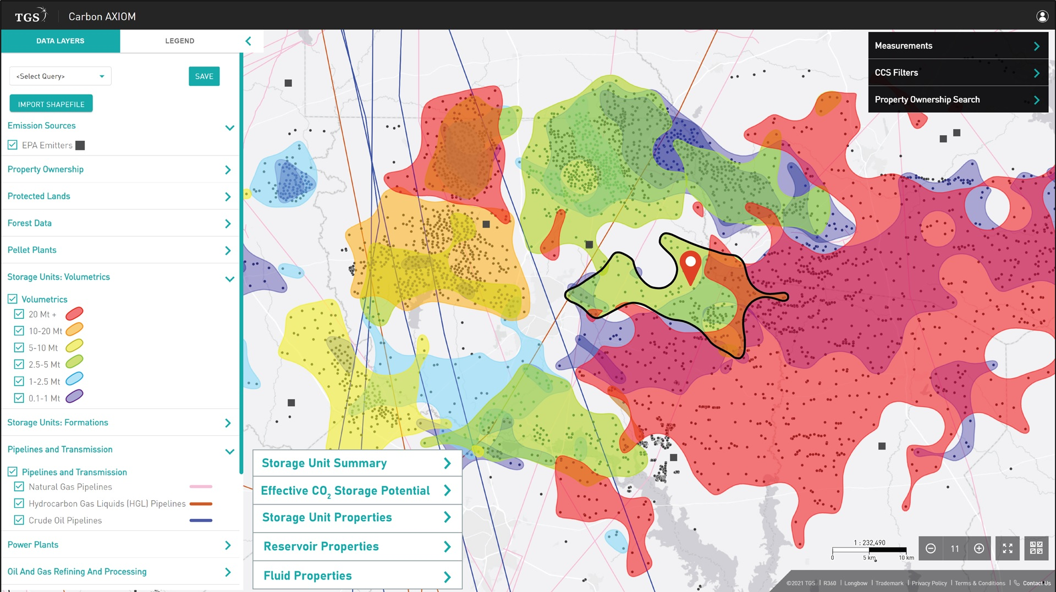This screenshot has height=592, width=1056.
Task: Open the Select Query dropdown
Action: [61, 76]
